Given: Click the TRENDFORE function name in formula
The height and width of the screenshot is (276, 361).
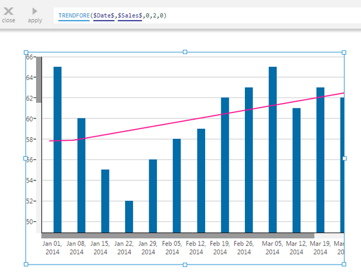Looking at the screenshot, I should coord(74,16).
